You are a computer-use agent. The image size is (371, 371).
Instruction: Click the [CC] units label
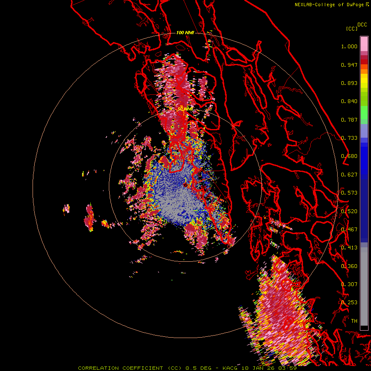(x=352, y=28)
